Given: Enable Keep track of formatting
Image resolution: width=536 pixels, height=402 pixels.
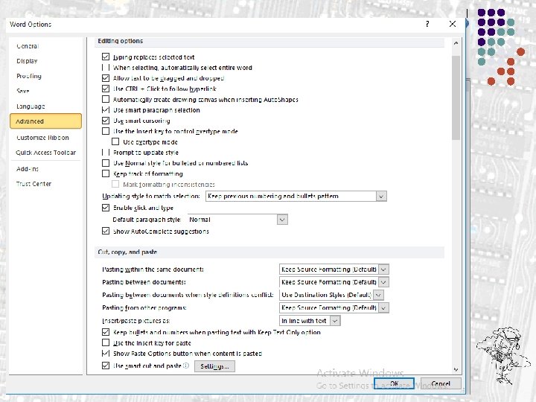Looking at the screenshot, I should [x=106, y=173].
